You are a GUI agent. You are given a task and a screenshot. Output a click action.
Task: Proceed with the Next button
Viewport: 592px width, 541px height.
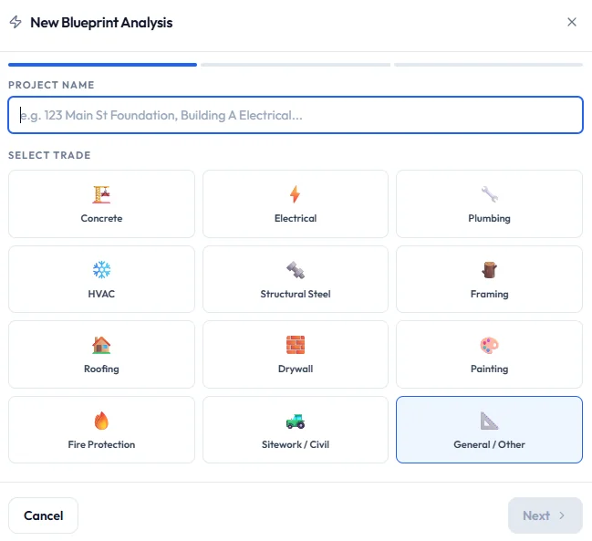tap(545, 515)
